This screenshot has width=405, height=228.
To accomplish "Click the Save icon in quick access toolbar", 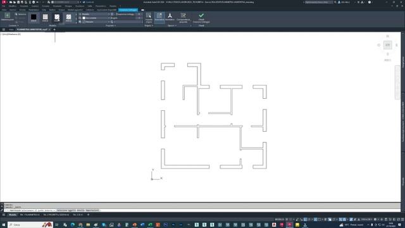I will (18, 2).
